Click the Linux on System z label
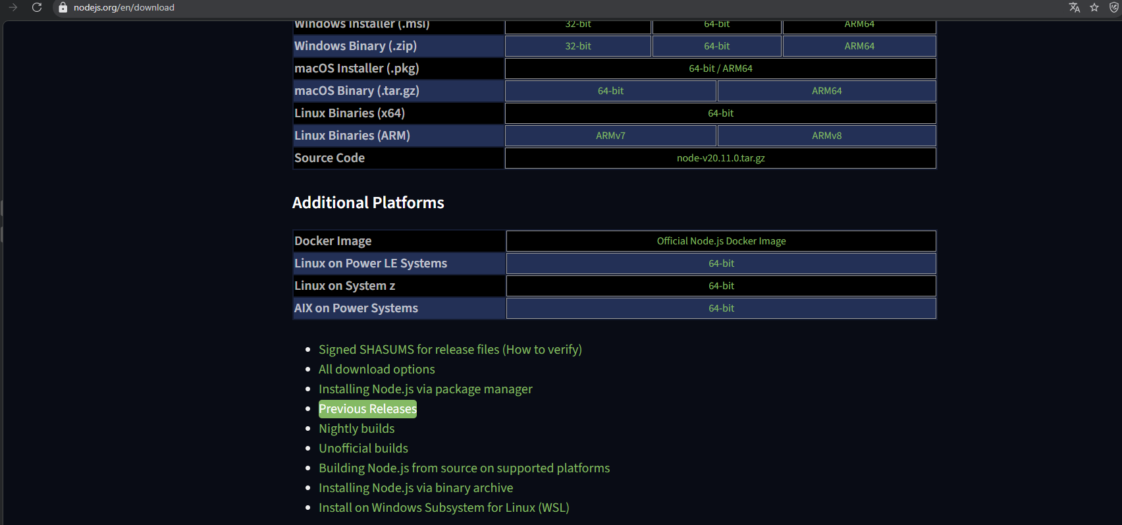The width and height of the screenshot is (1122, 525). coord(345,286)
